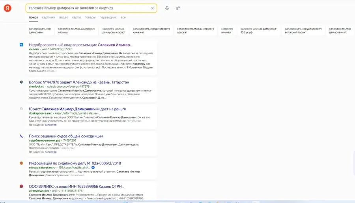This screenshot has width=355, height=203.
Task: Expand doskapozora snippet with 'Читать ещё'
Action: click(134, 121)
